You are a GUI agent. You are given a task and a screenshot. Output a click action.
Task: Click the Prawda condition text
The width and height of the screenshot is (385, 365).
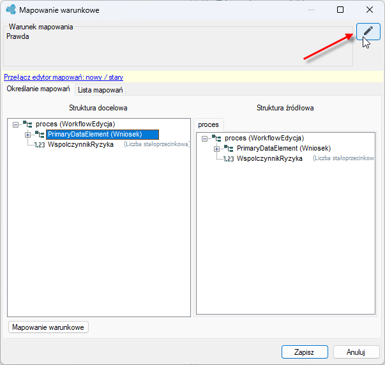click(18, 36)
